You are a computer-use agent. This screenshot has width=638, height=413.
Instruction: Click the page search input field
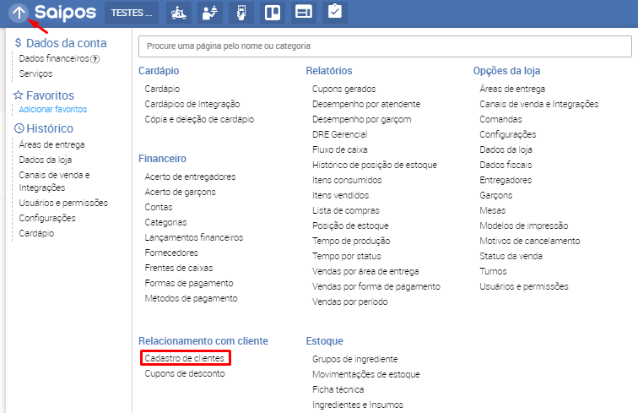coord(384,46)
